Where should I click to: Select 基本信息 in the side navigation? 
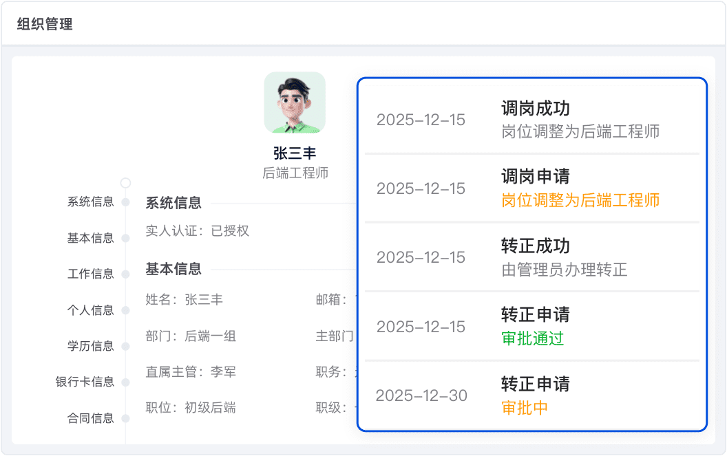(x=90, y=238)
